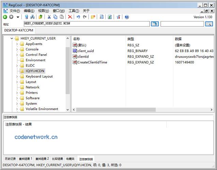Expand the Control Panel node
217x170 pixels.
pyautogui.click(x=17, y=55)
